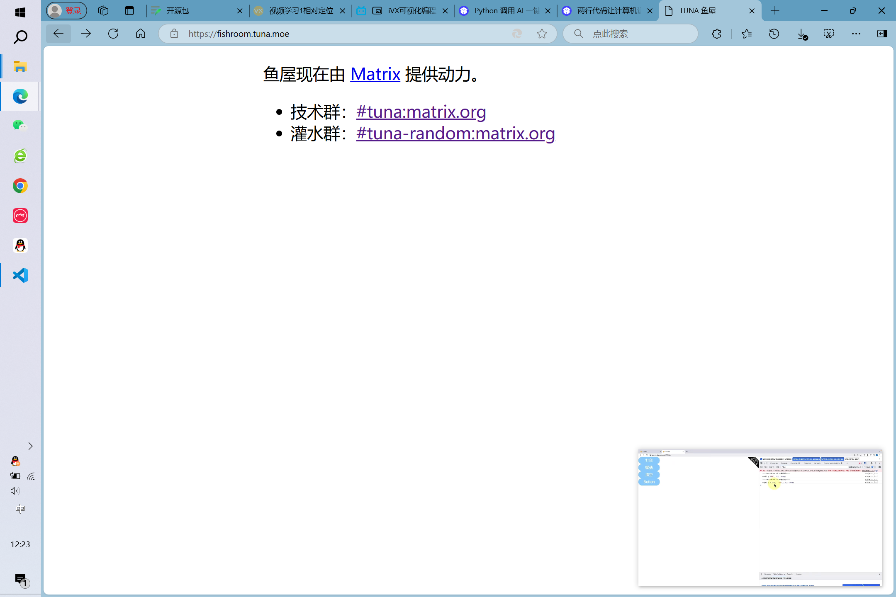Close the 视频学习1相对定位 tab
This screenshot has height=597, width=896.
pos(343,11)
